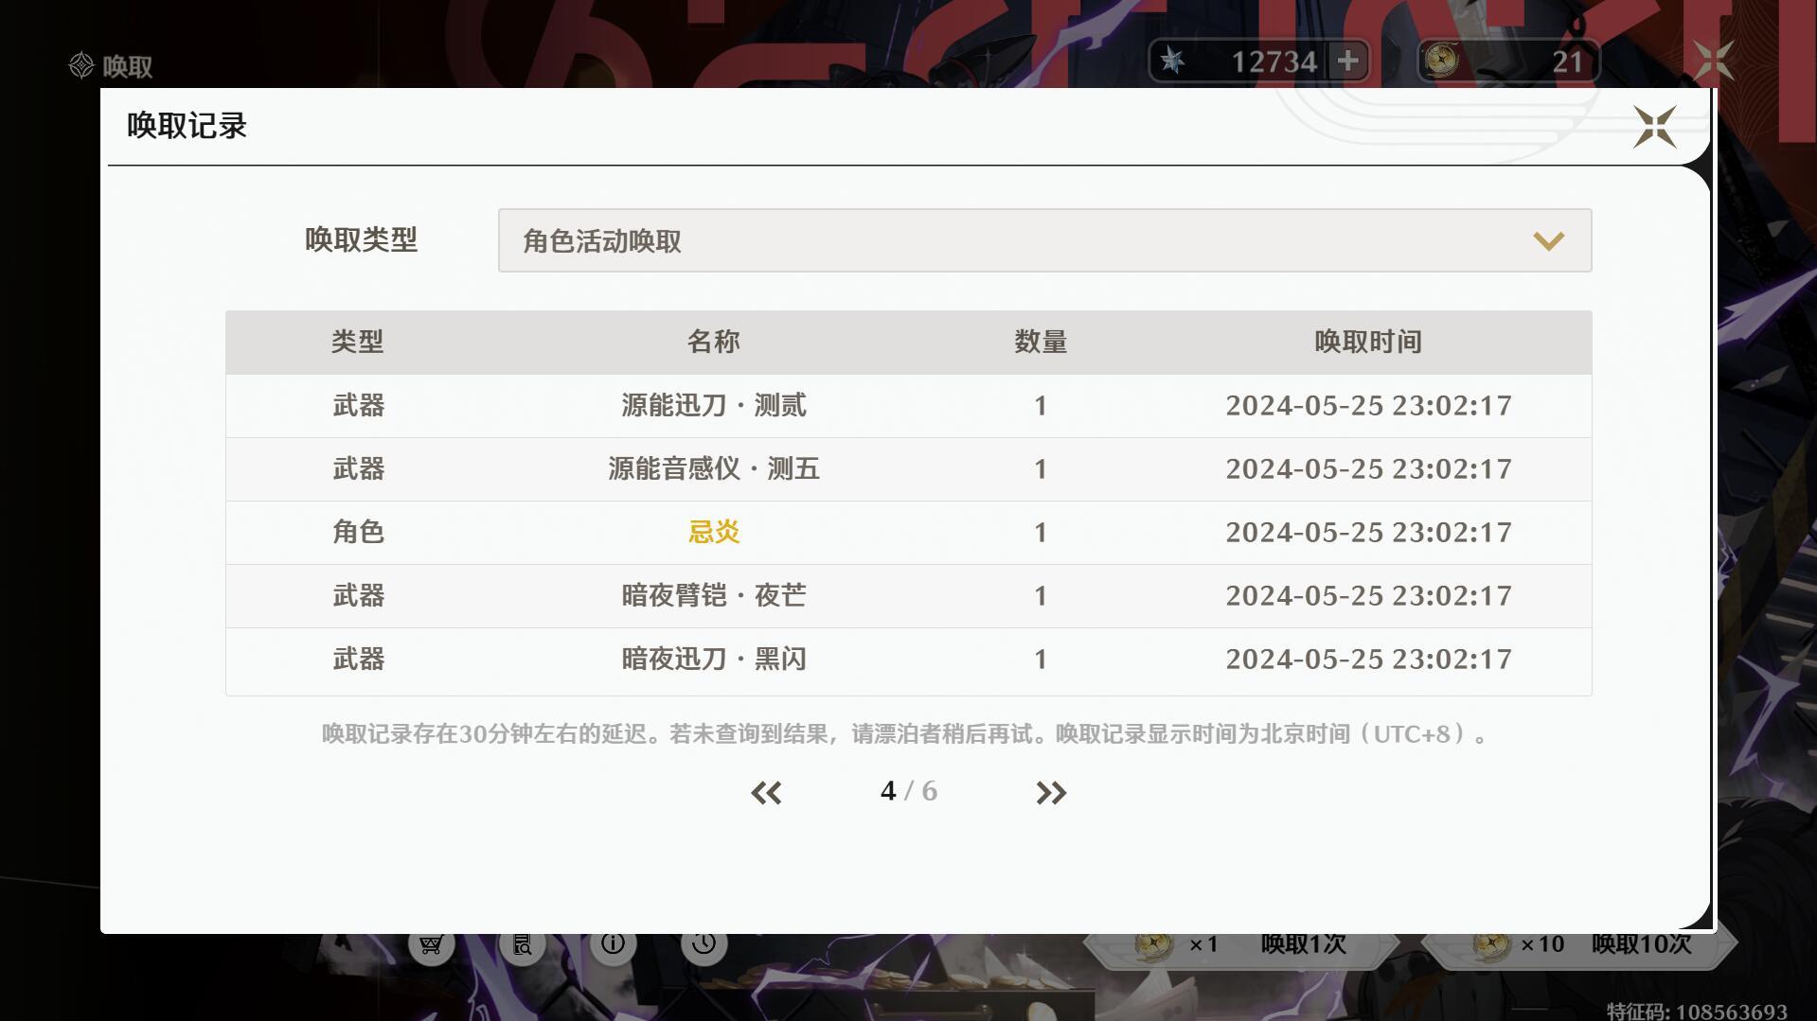This screenshot has width=1817, height=1021.
Task: Click the 类型 column header
Action: pos(358,342)
